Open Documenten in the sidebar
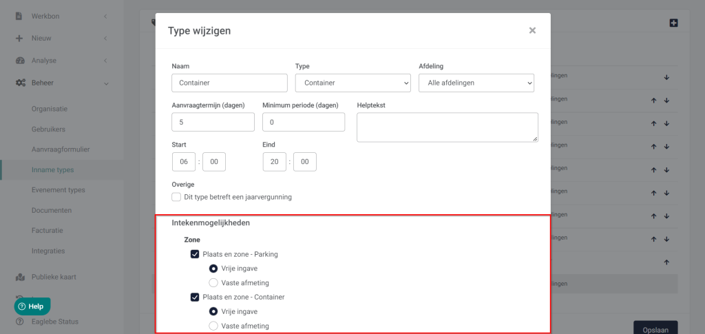Screen dimensions: 705x334 tap(52, 210)
